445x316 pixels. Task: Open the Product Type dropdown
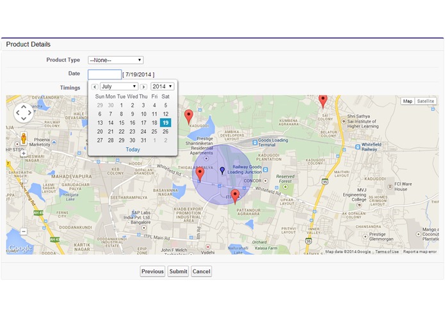[115, 60]
